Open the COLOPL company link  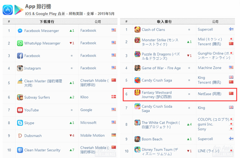(213, 119)
